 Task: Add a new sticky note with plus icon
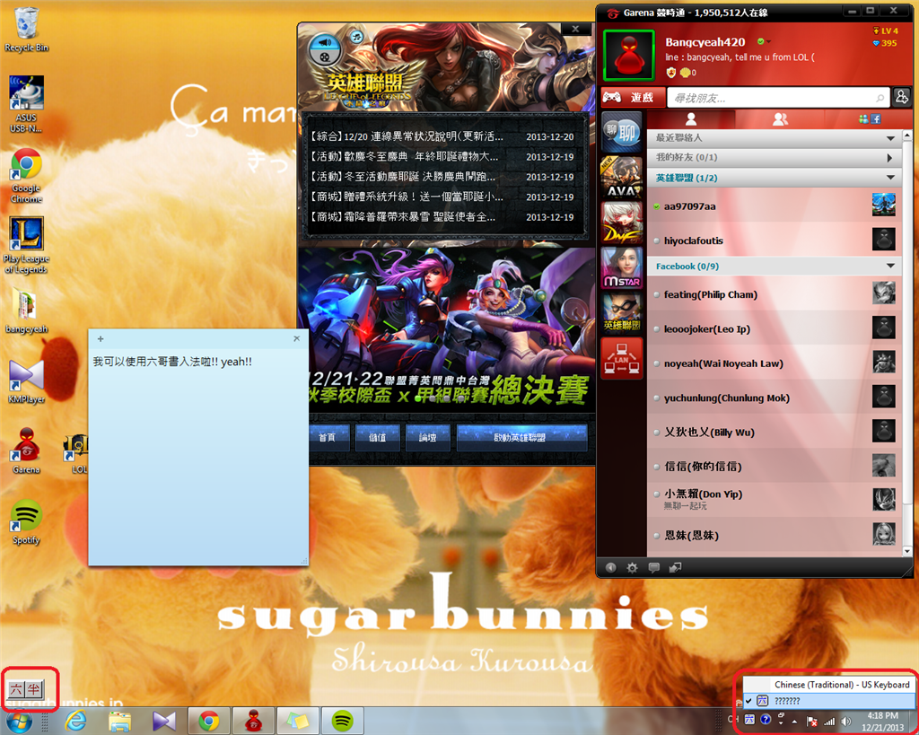[x=101, y=338]
